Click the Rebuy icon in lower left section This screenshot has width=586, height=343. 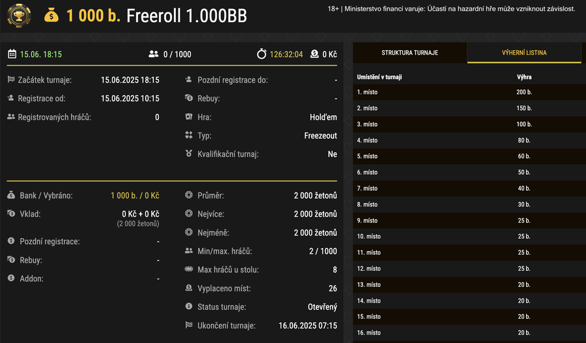coord(11,260)
